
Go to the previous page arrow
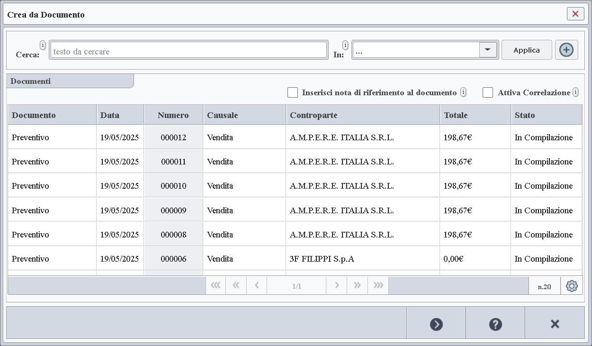tap(256, 285)
